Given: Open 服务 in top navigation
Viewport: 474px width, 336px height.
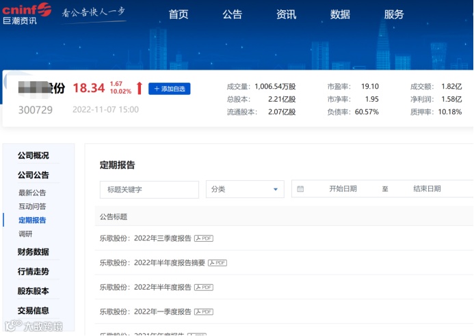Looking at the screenshot, I should 394,14.
